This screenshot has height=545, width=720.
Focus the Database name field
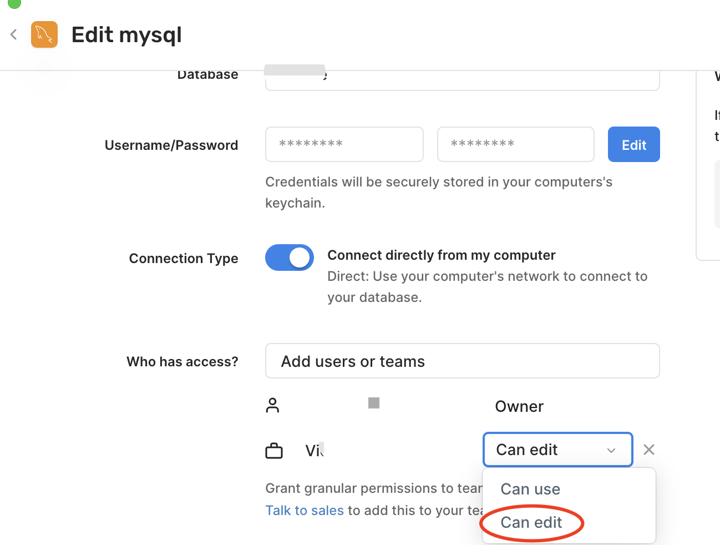pyautogui.click(x=462, y=81)
